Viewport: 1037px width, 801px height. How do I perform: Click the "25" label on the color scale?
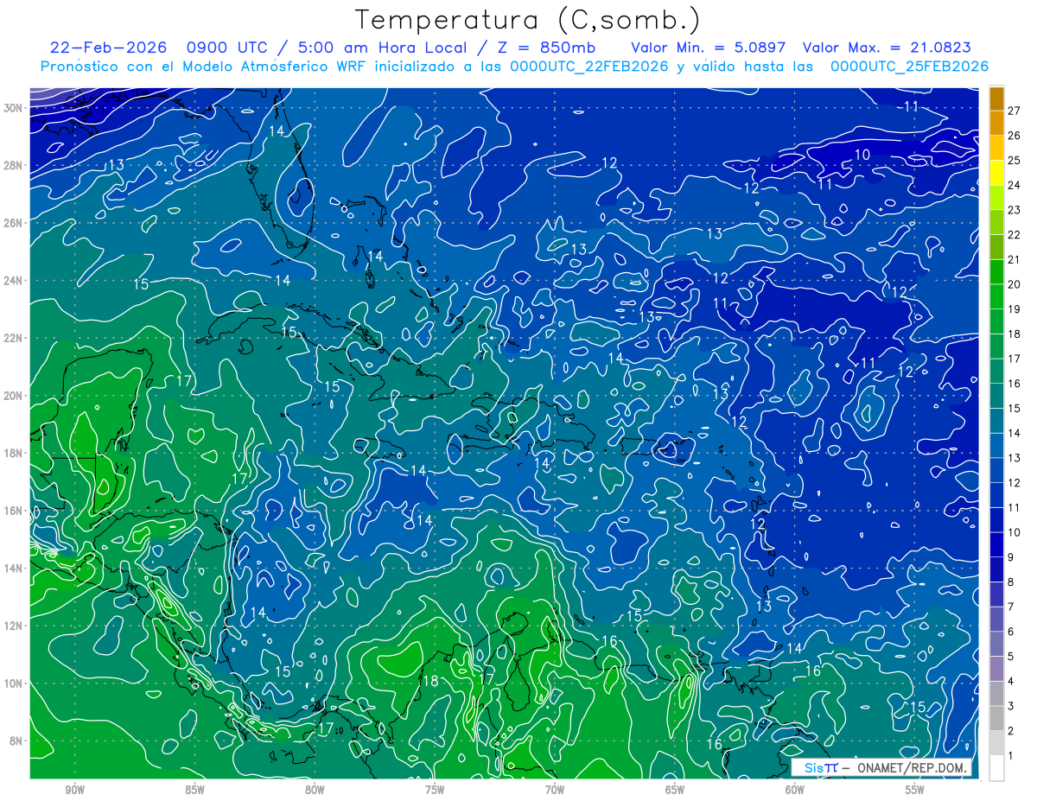(1015, 161)
